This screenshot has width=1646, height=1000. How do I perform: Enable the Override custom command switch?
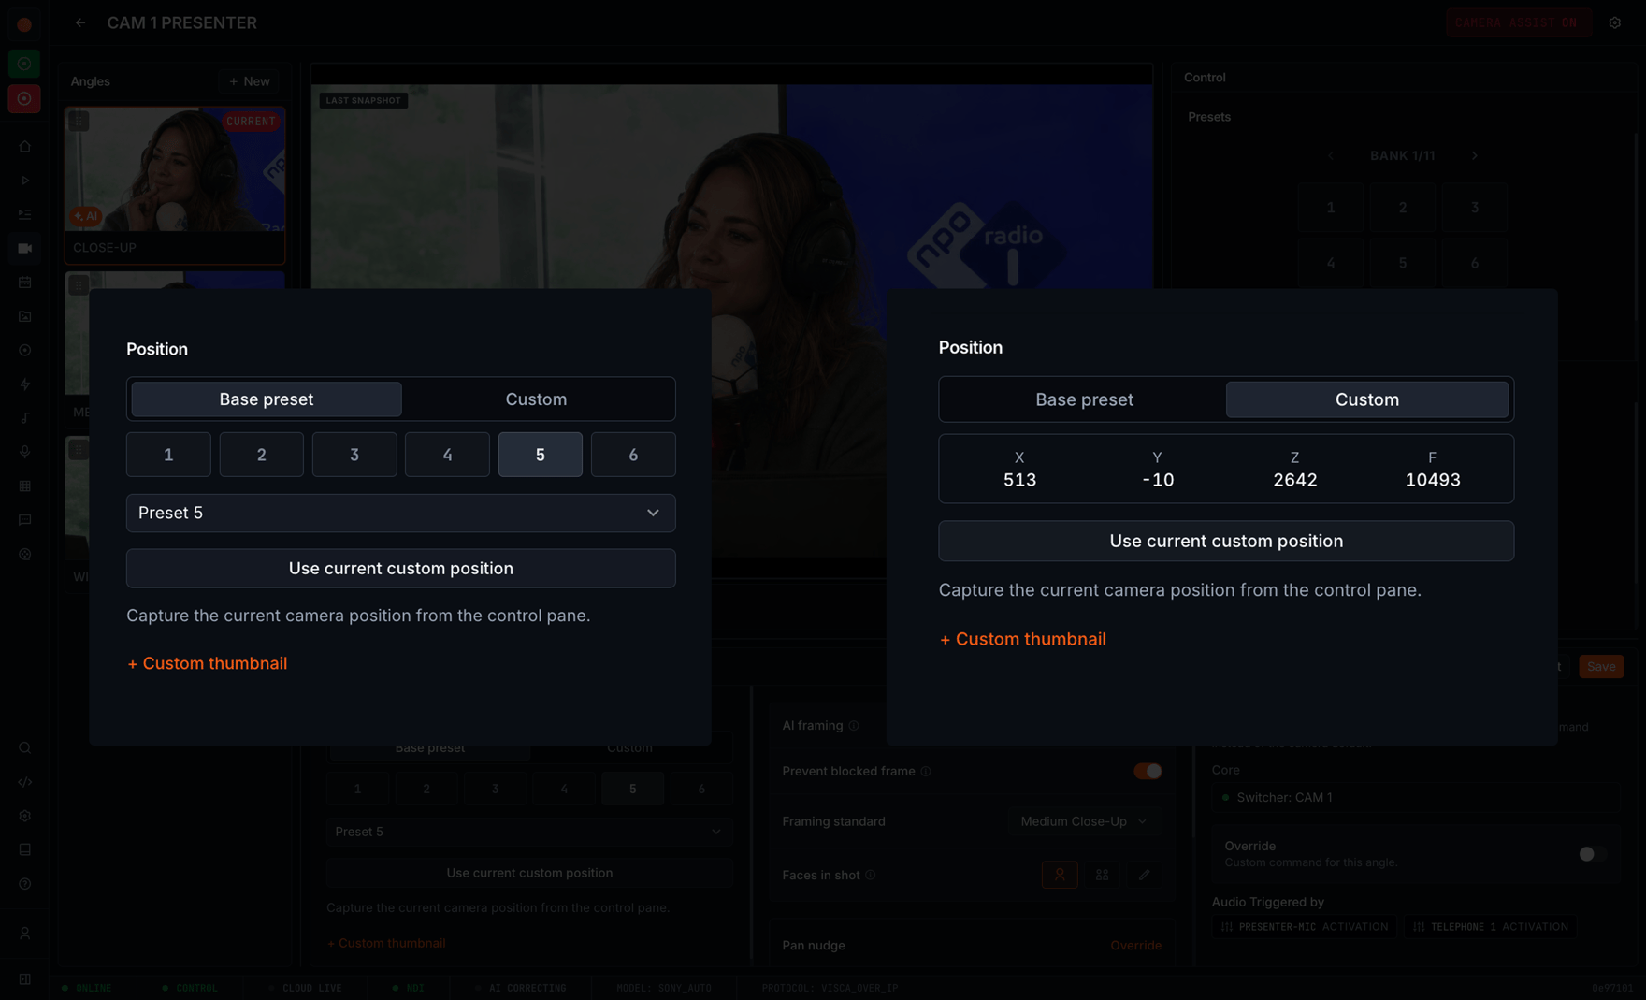click(1592, 853)
